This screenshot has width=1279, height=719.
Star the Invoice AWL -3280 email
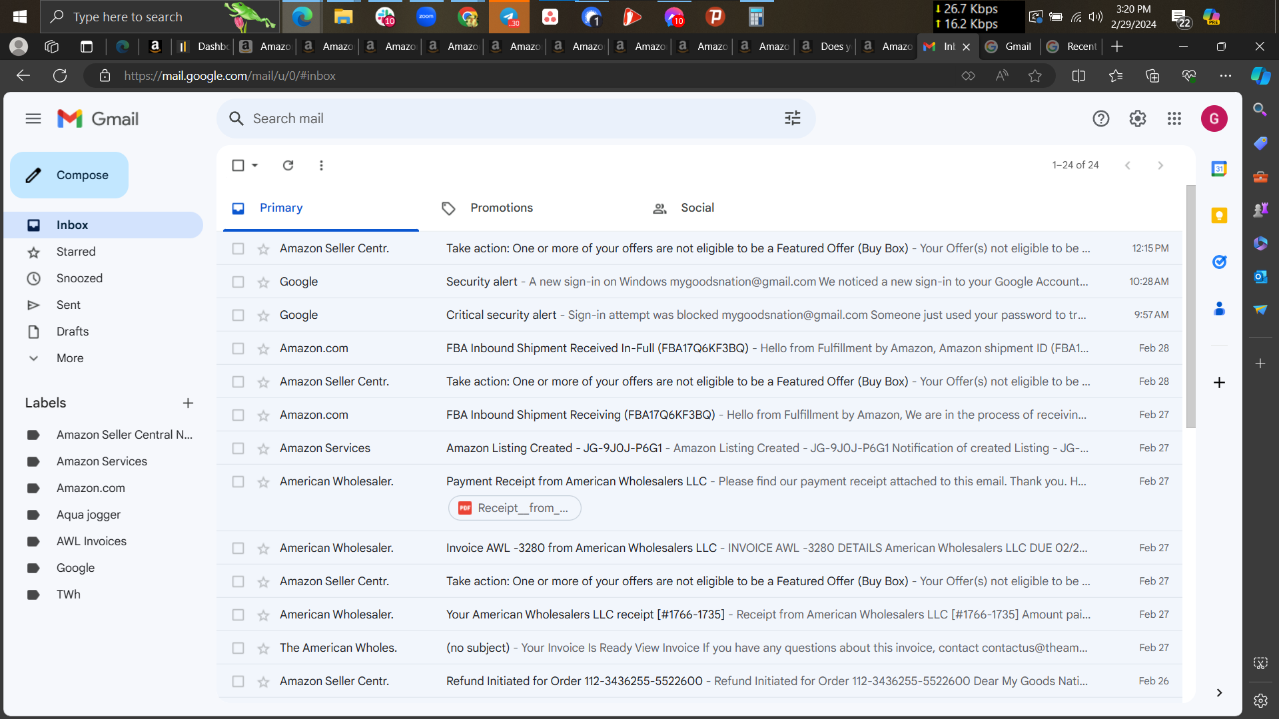263,549
